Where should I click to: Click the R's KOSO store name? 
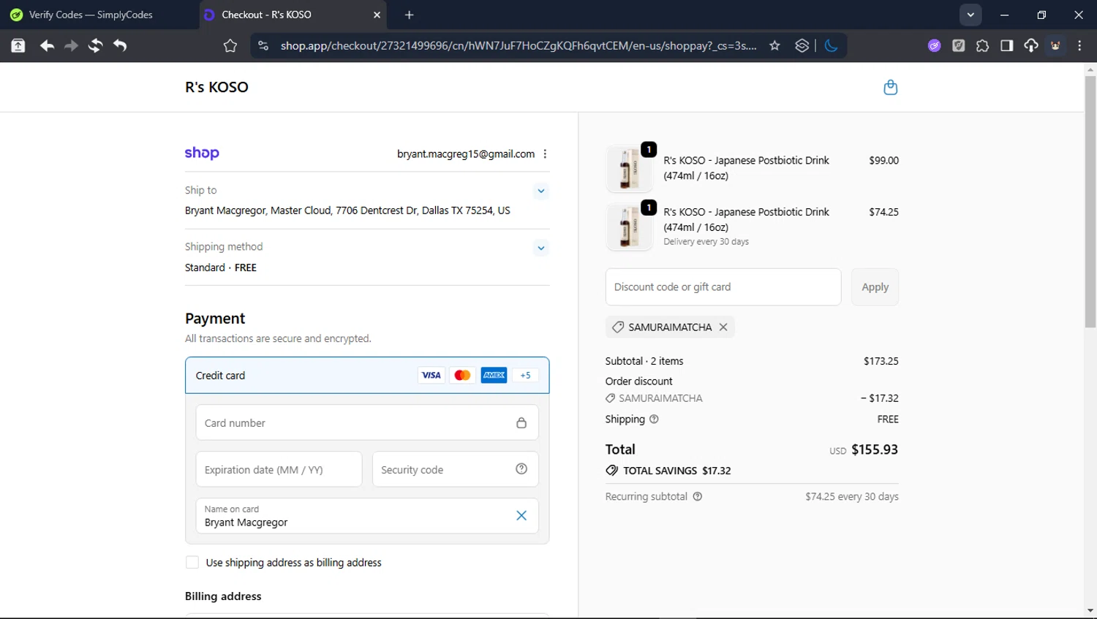point(216,87)
